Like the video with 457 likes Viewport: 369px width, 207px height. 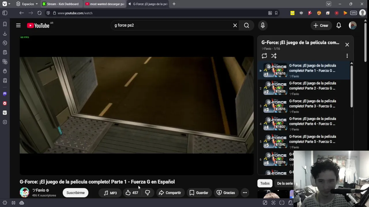pos(132,193)
